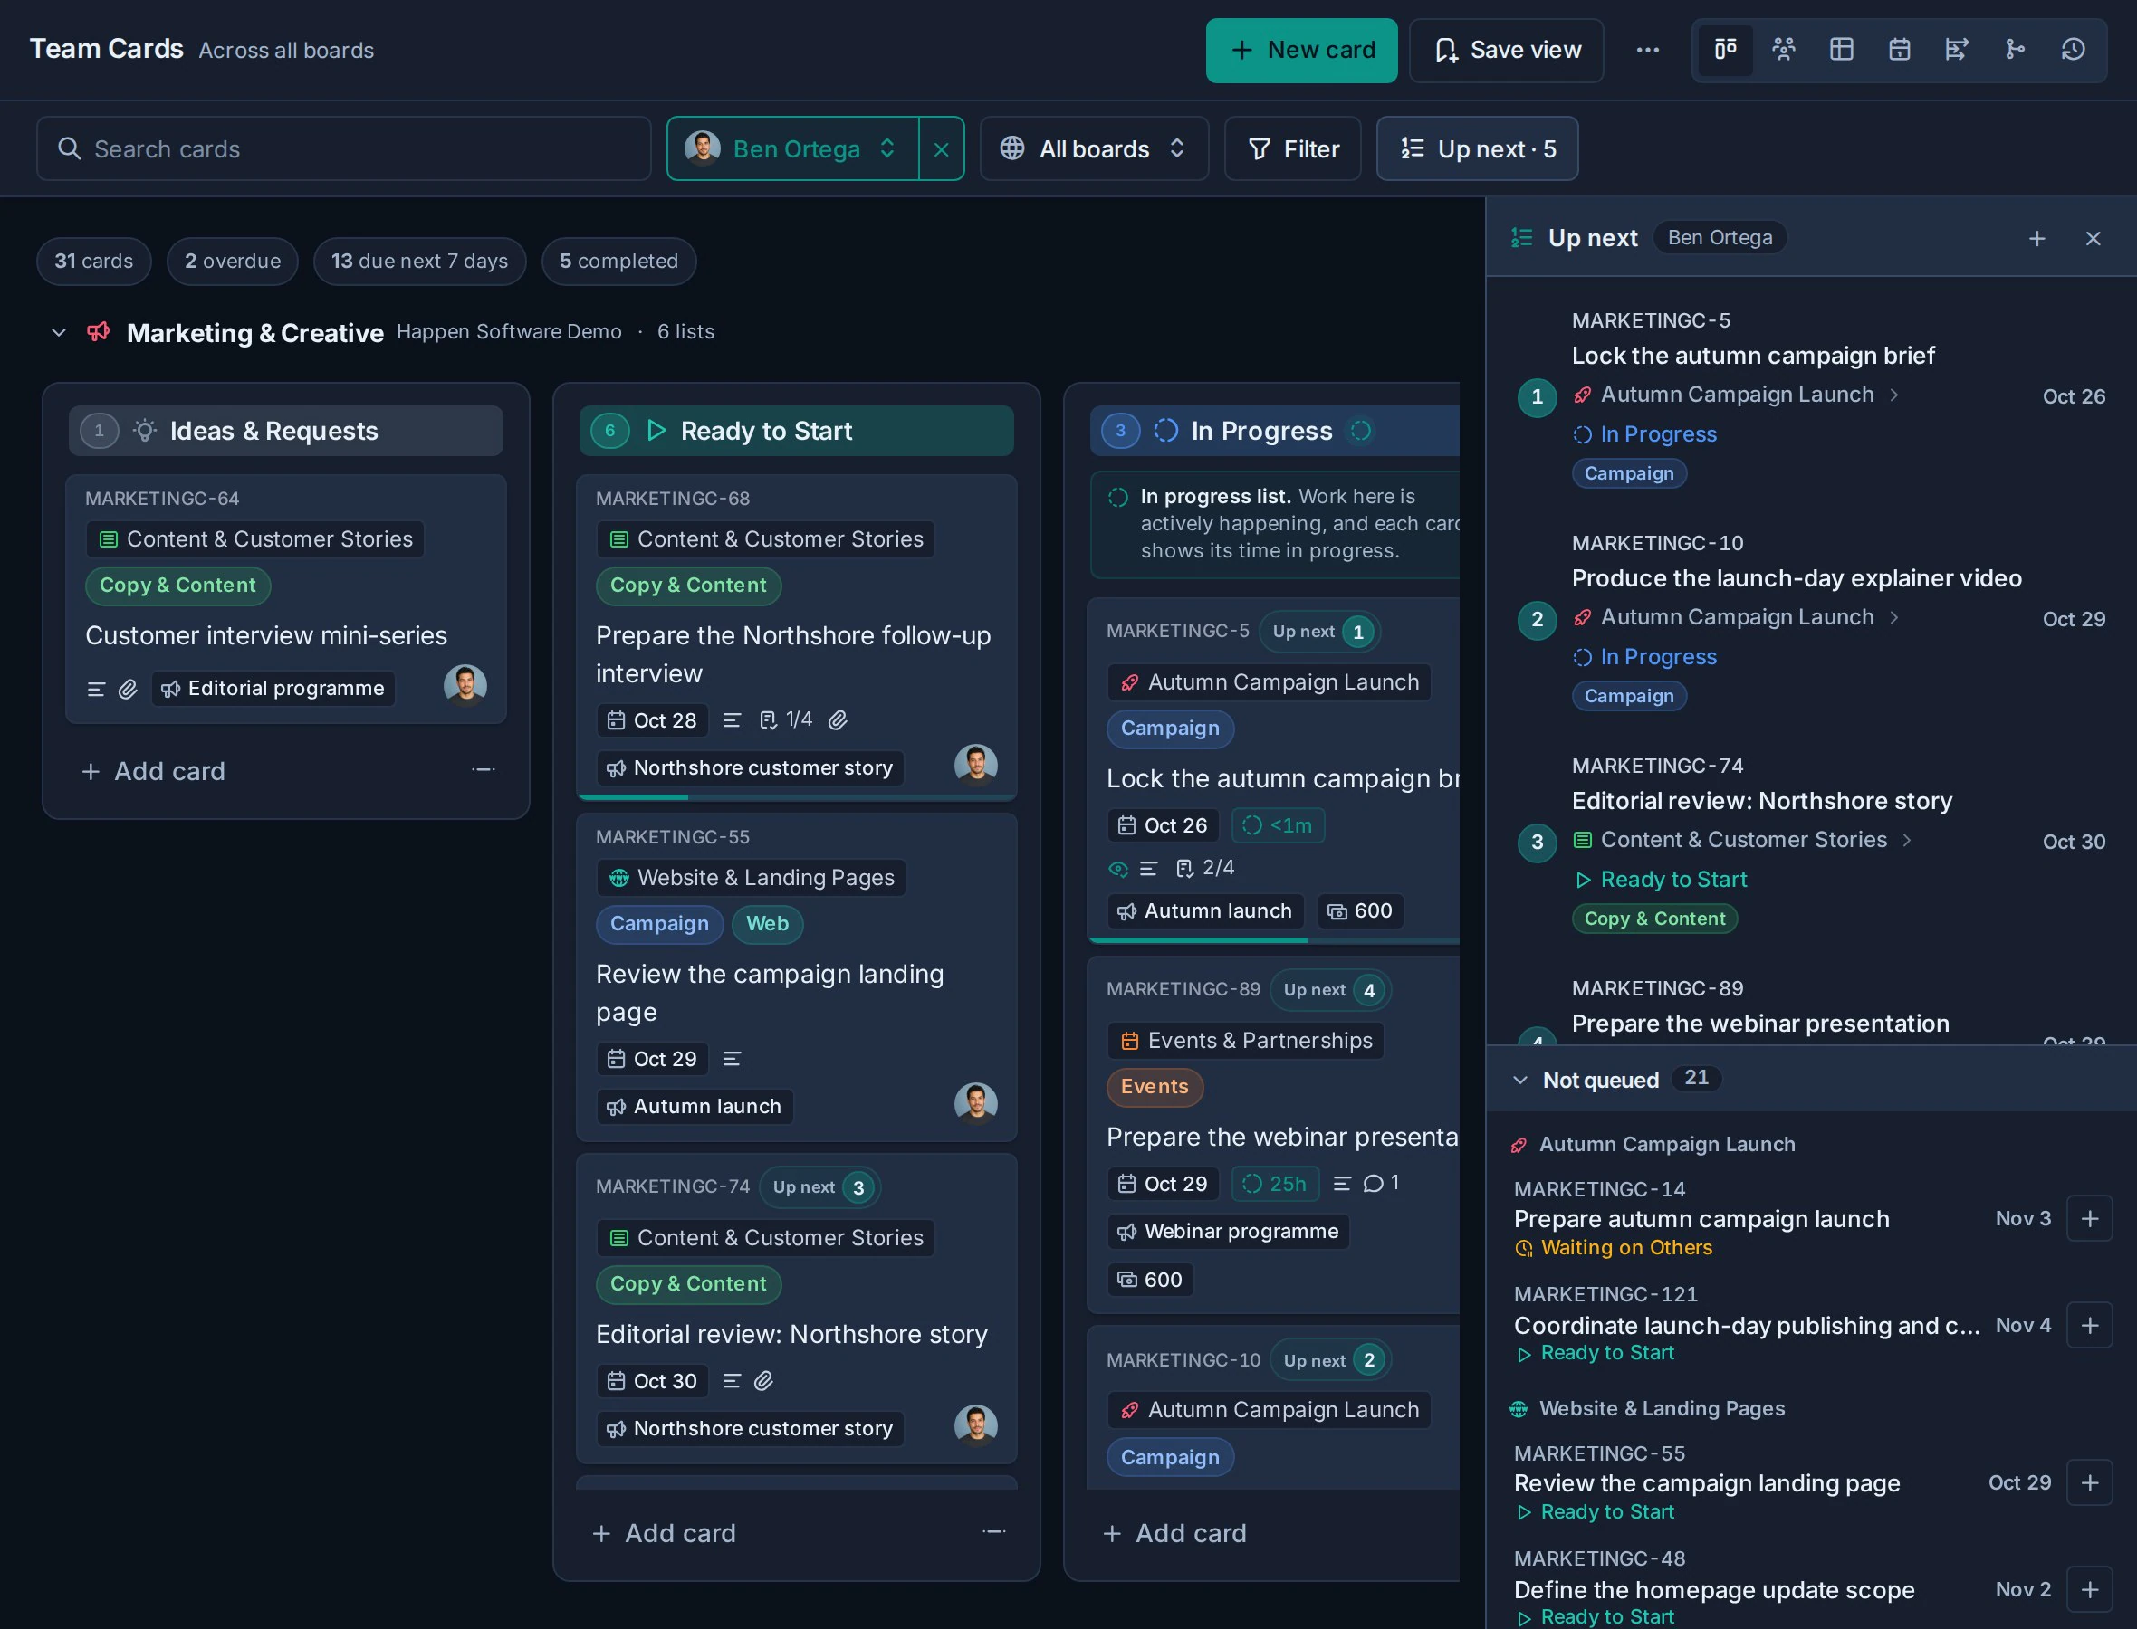2137x1629 pixels.
Task: Click the watching eye icon on MARKETINGC-5
Action: 1118,869
